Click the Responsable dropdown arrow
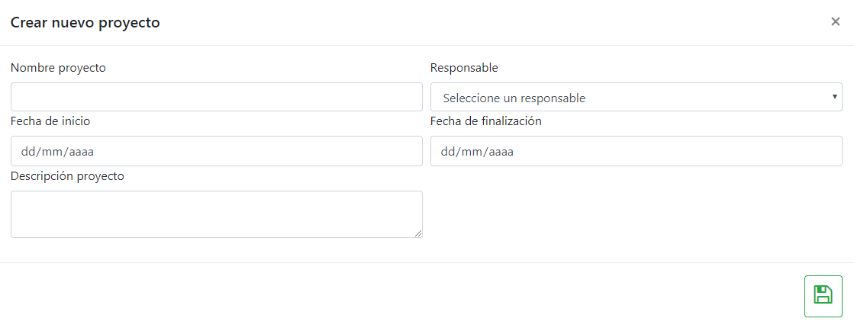This screenshot has width=854, height=328. [834, 97]
